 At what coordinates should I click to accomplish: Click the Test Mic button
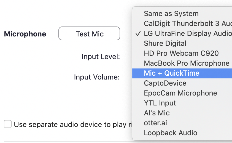pyautogui.click(x=89, y=34)
